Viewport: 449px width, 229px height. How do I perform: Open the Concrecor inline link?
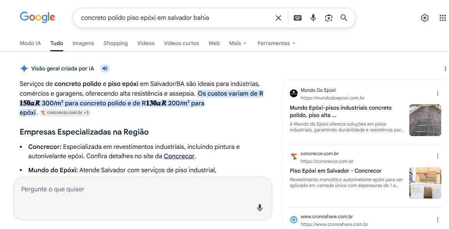pyautogui.click(x=179, y=156)
